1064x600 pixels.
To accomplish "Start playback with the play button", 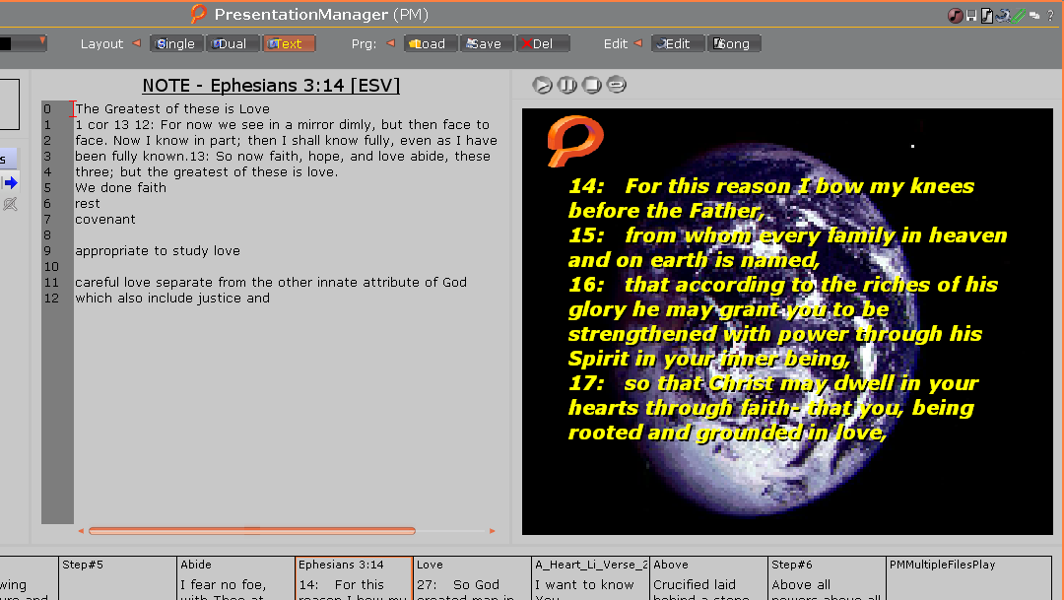I will [x=542, y=85].
